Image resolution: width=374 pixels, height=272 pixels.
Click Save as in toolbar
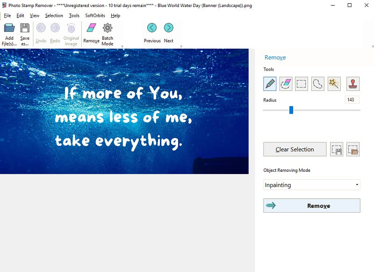(25, 34)
